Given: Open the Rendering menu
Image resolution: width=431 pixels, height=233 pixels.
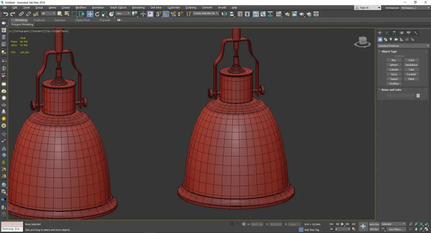Looking at the screenshot, I should (x=138, y=8).
